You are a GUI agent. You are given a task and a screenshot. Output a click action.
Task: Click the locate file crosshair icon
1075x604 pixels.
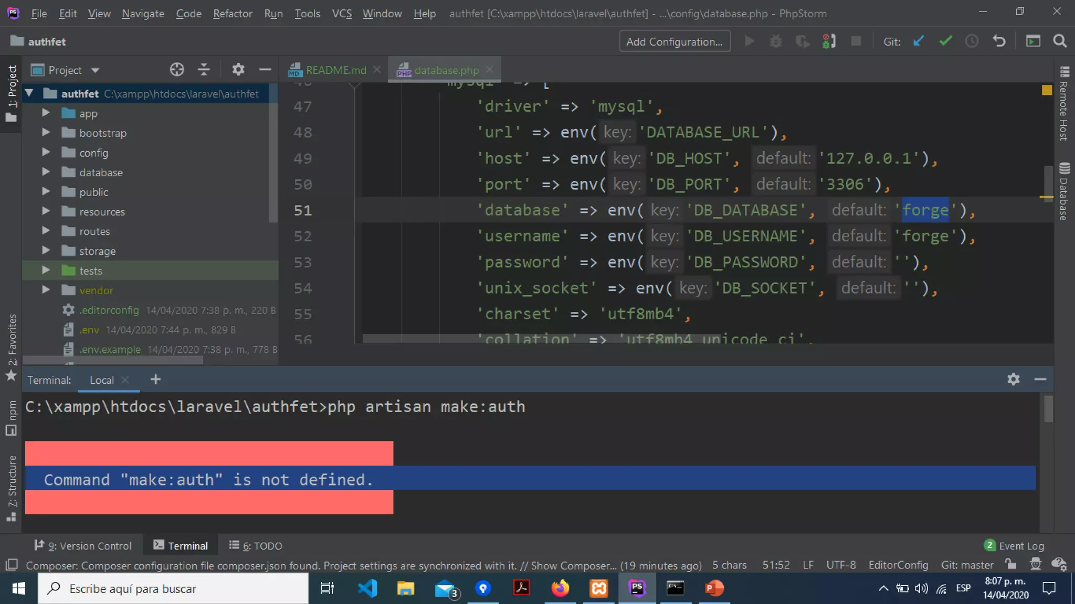[x=177, y=70]
